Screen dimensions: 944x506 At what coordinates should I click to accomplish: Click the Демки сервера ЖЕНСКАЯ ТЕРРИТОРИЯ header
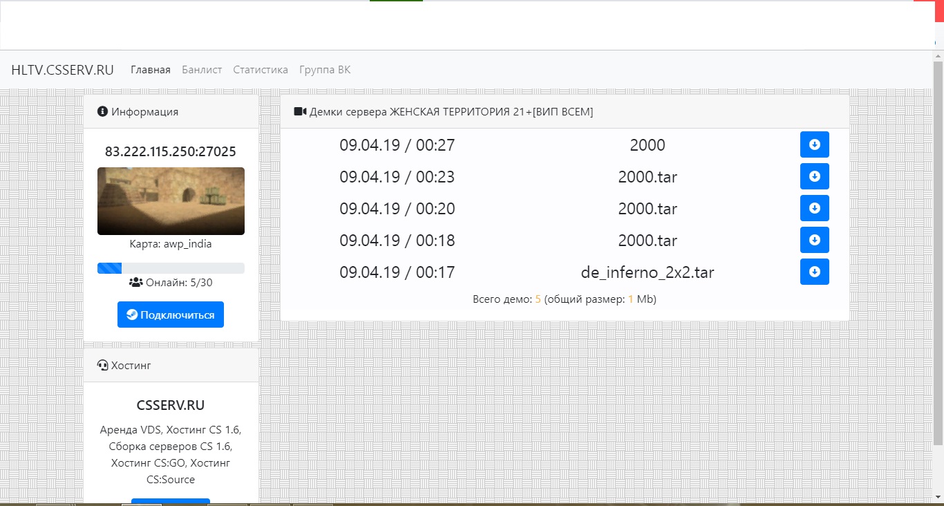click(451, 111)
